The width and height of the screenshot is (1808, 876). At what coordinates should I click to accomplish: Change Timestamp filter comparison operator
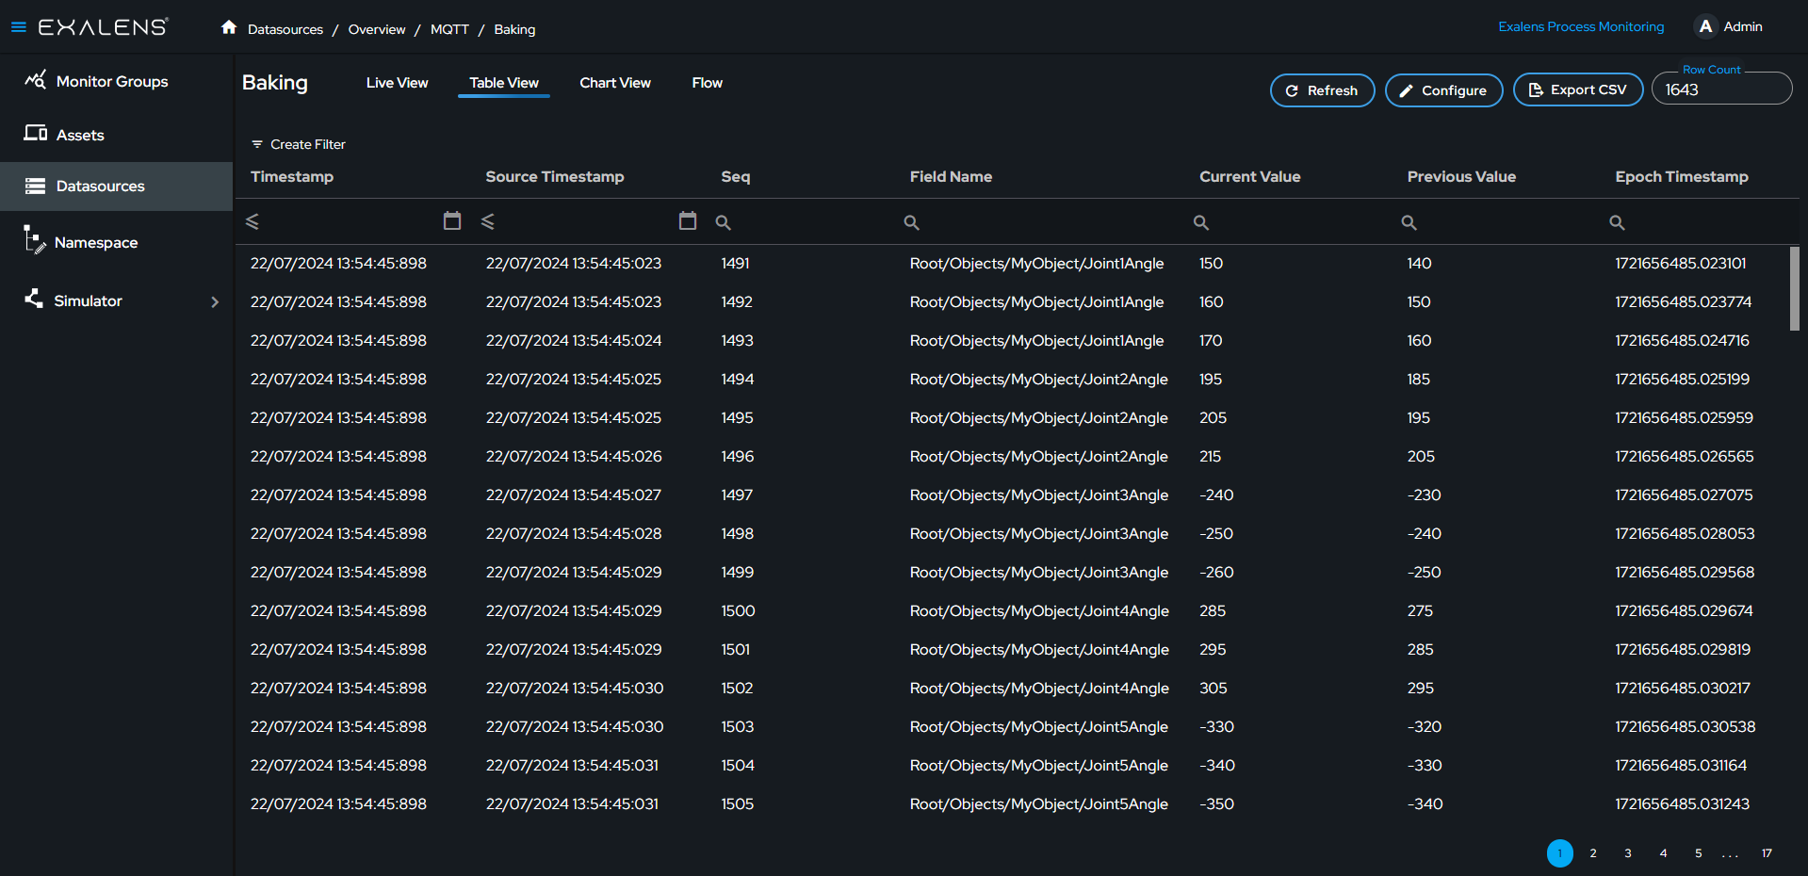pyautogui.click(x=252, y=221)
